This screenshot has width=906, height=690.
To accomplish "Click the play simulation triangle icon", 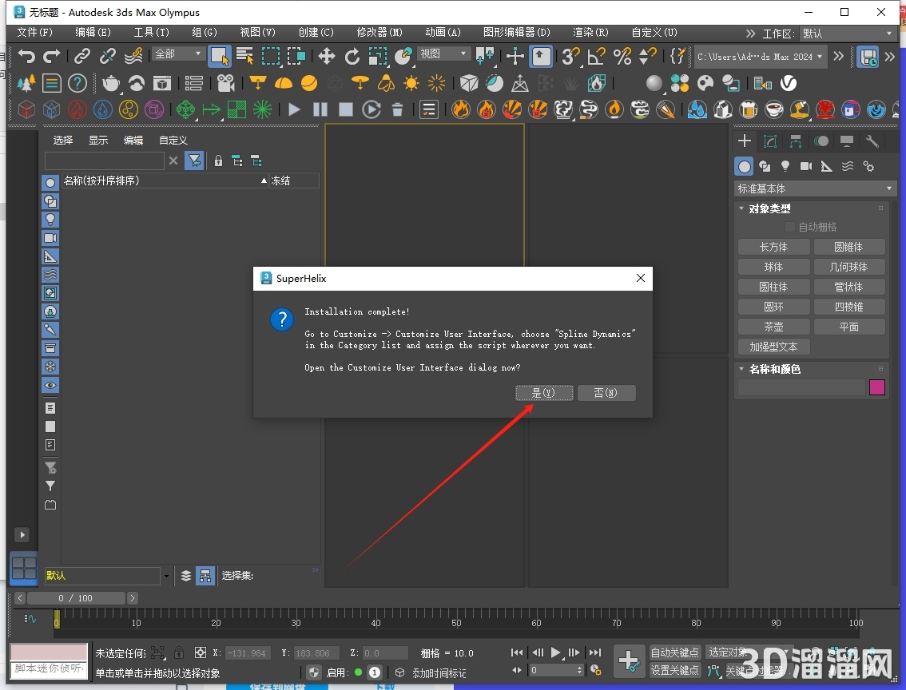I will 294,109.
